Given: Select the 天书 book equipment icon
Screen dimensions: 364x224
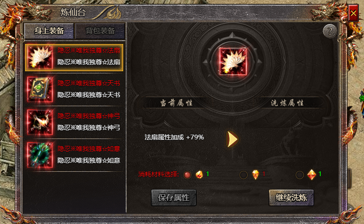Looking at the screenshot, I should (x=40, y=89).
